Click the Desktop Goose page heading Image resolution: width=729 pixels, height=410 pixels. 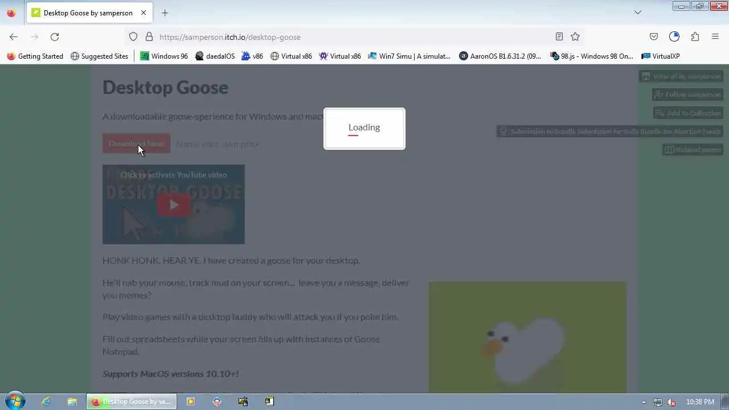point(165,87)
